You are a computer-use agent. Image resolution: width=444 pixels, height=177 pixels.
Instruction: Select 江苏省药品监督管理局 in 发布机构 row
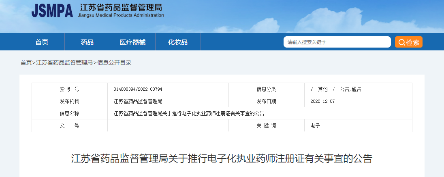[x=138, y=101]
